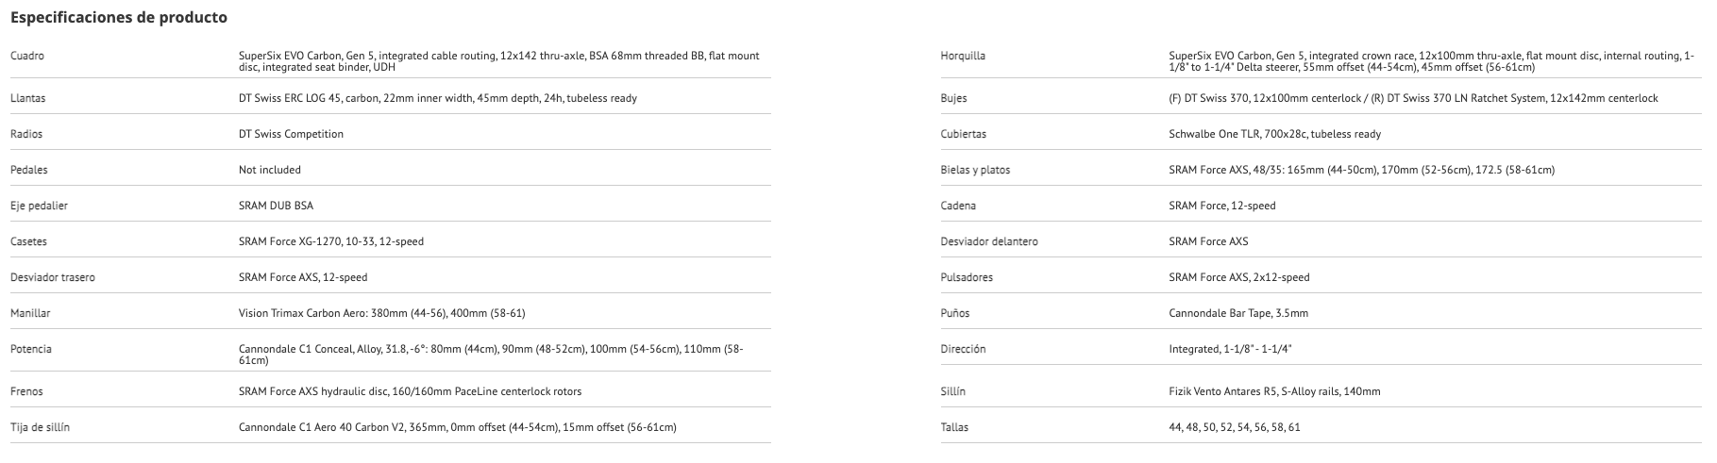Select the 'Desviador delantero' label
The height and width of the screenshot is (463, 1717).
[x=988, y=241]
